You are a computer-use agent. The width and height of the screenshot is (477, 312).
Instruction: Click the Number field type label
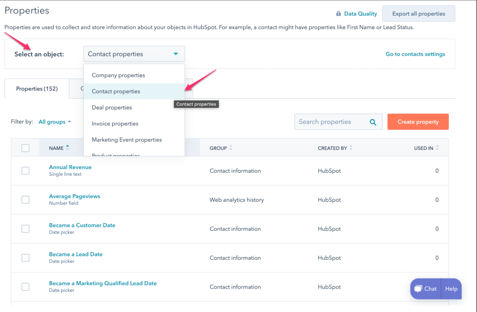click(63, 203)
